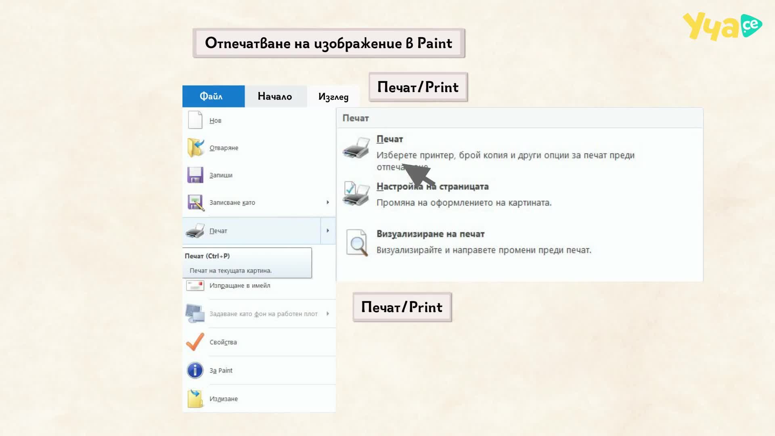Click the 'Печат (Ctrl+P)' tooltip title
775x436 pixels.
pos(207,256)
